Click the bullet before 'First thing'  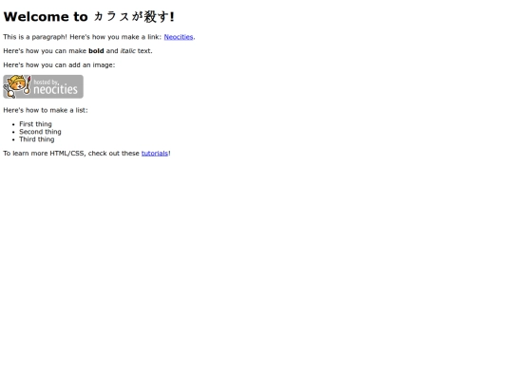13,124
